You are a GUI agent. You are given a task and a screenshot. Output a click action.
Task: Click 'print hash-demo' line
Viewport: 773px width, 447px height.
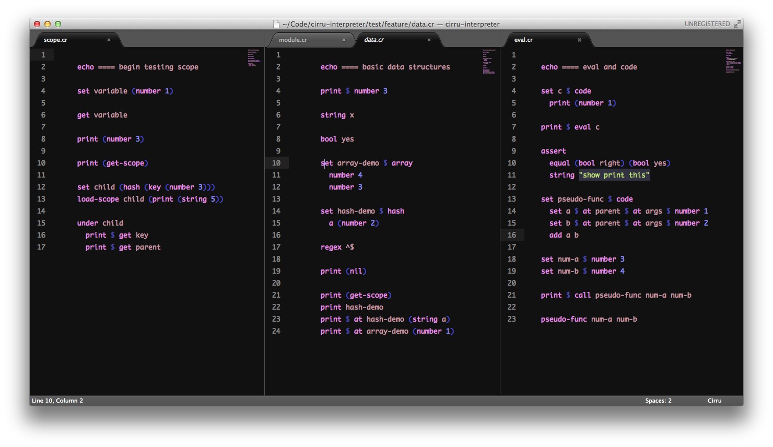click(352, 307)
